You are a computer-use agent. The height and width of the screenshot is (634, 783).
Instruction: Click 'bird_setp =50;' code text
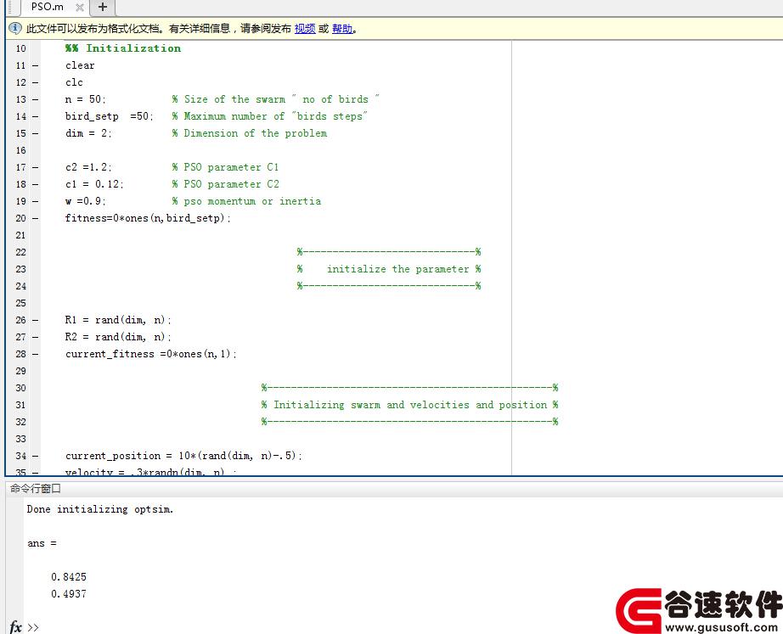tap(109, 116)
